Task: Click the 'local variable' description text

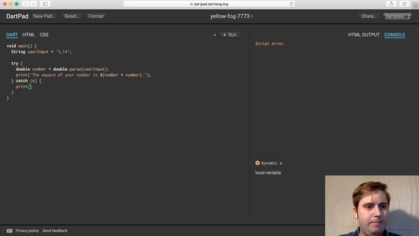Action: tap(268, 173)
